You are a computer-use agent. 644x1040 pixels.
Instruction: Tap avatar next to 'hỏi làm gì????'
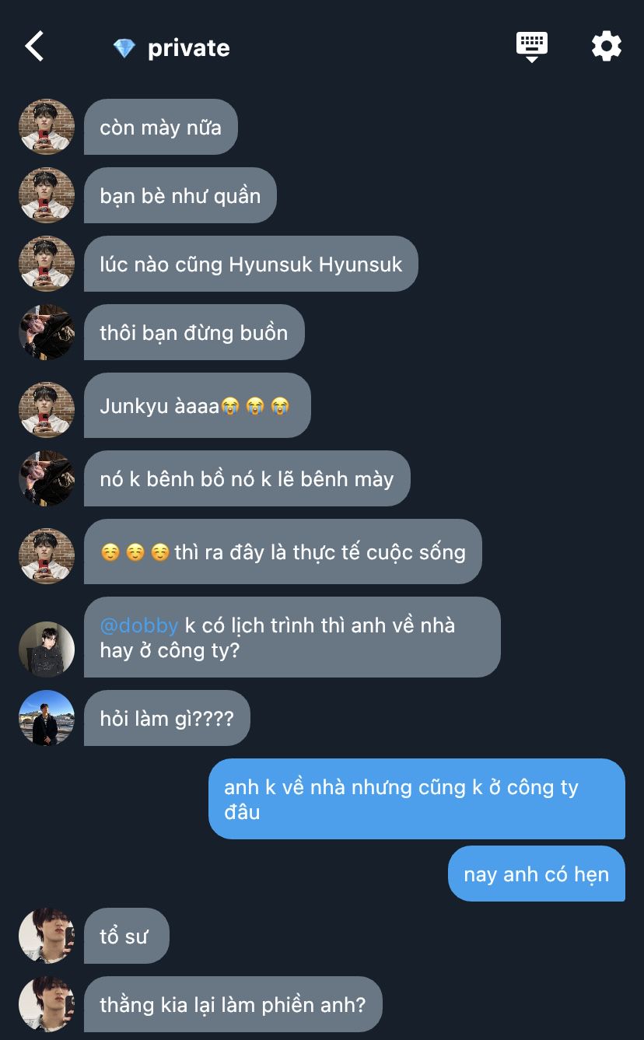(x=47, y=718)
